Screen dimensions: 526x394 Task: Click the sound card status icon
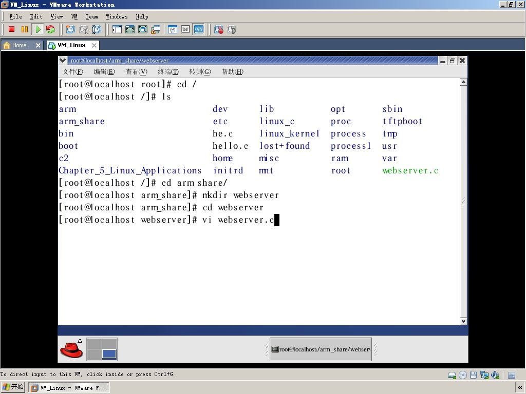(495, 375)
